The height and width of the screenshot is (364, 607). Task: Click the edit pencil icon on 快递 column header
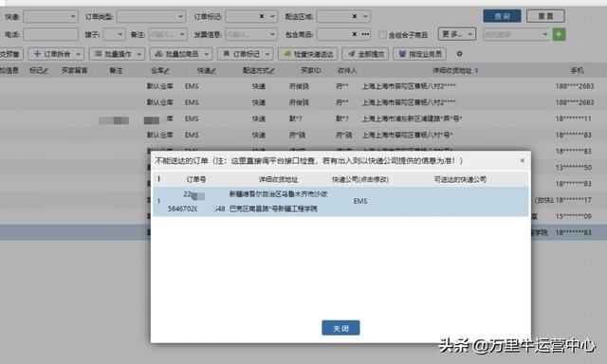[x=213, y=71]
